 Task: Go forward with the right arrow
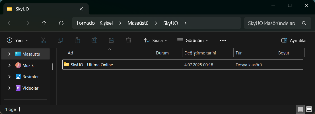(27, 23)
